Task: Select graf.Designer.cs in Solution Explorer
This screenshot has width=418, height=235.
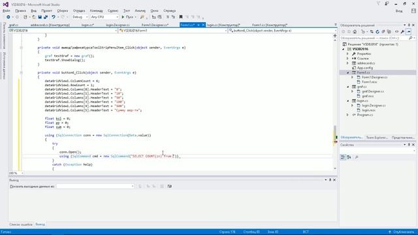Action: [373, 91]
